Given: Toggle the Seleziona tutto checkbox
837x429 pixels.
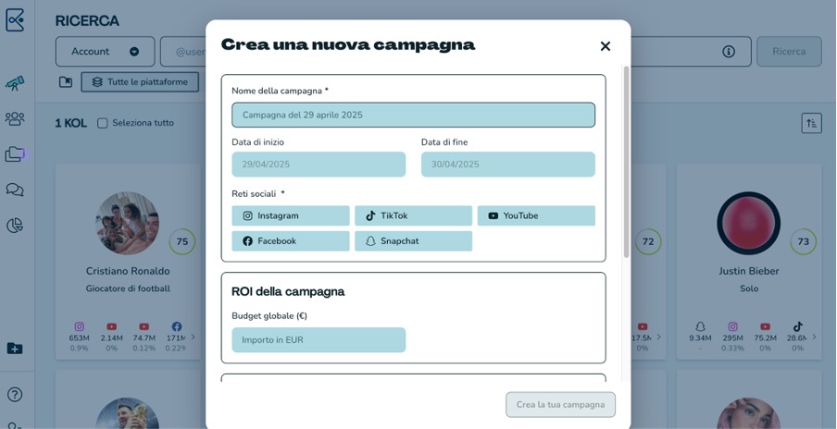Looking at the screenshot, I should point(103,123).
